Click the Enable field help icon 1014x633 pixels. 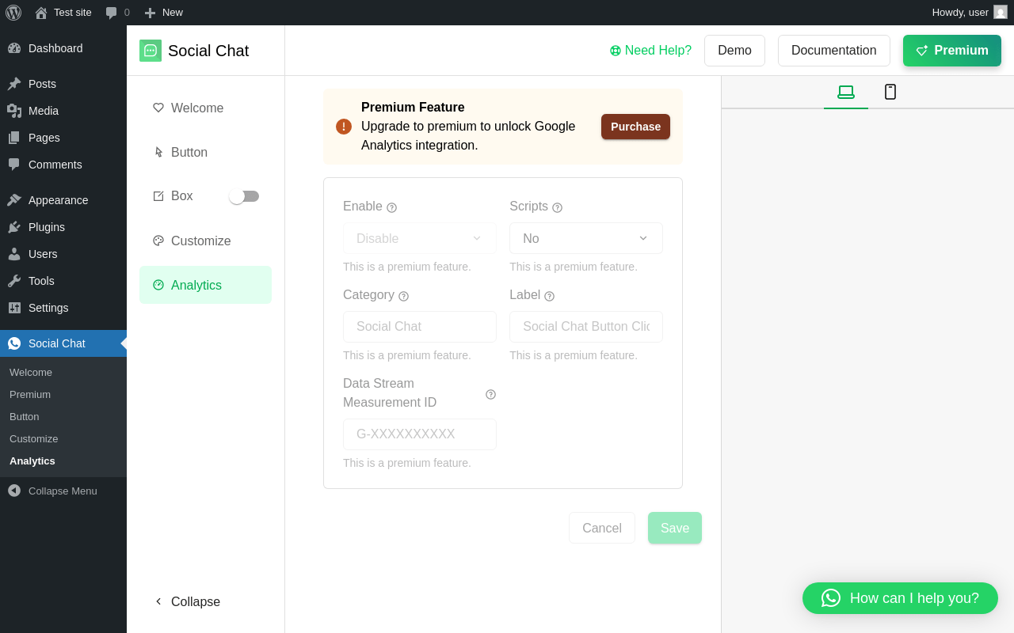point(391,207)
